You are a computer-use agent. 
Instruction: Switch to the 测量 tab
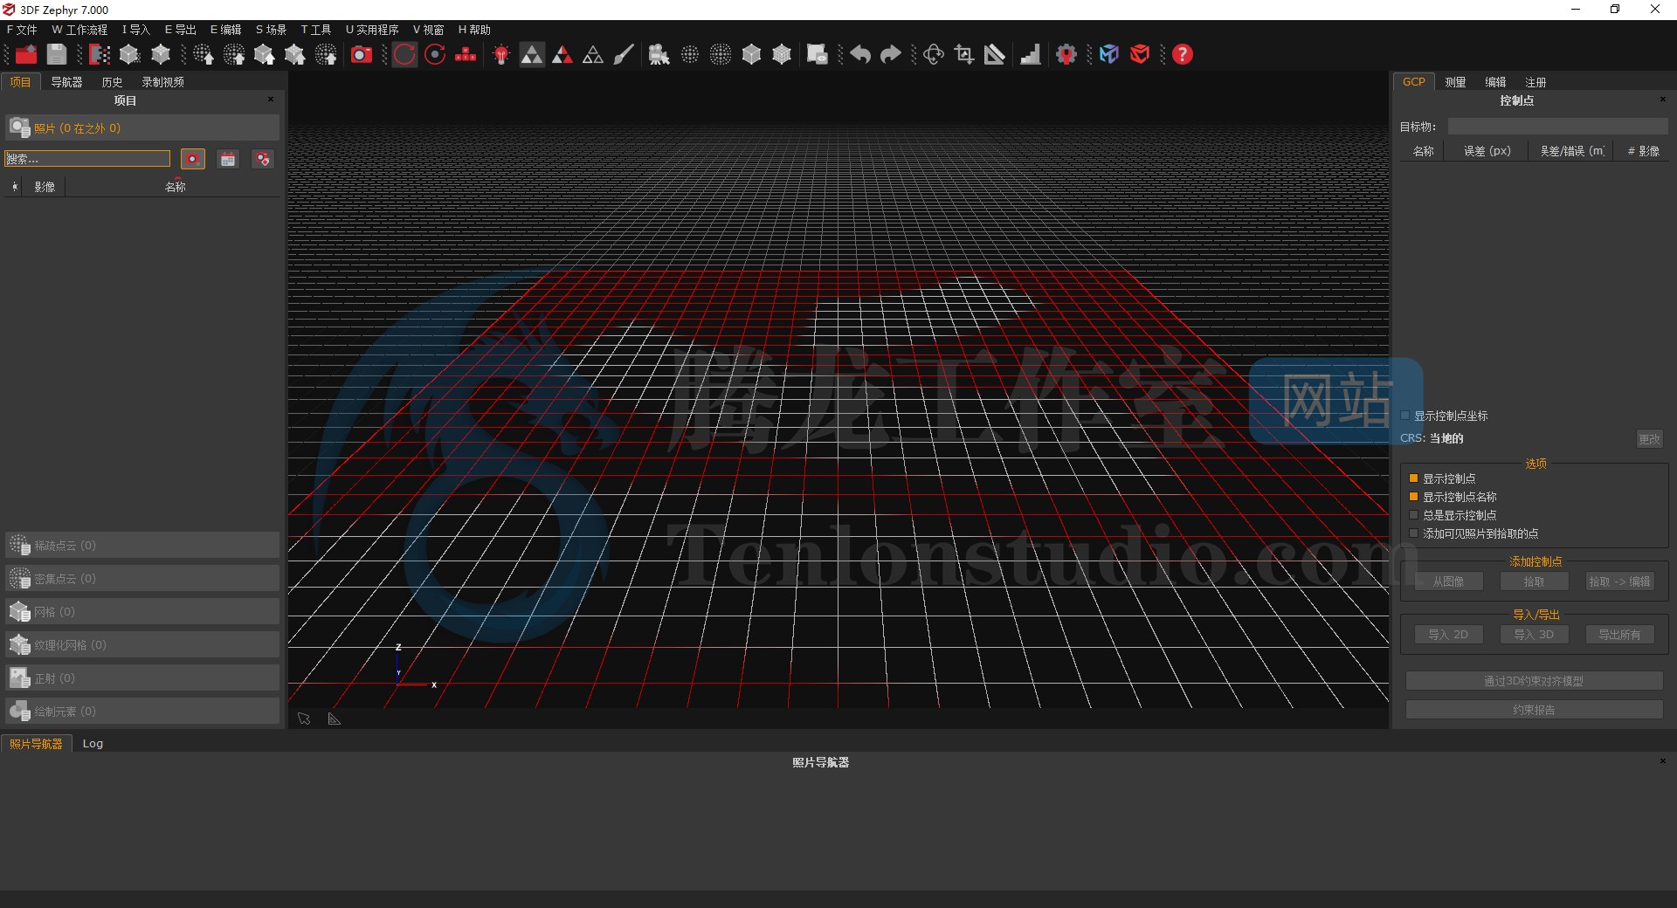coord(1455,82)
